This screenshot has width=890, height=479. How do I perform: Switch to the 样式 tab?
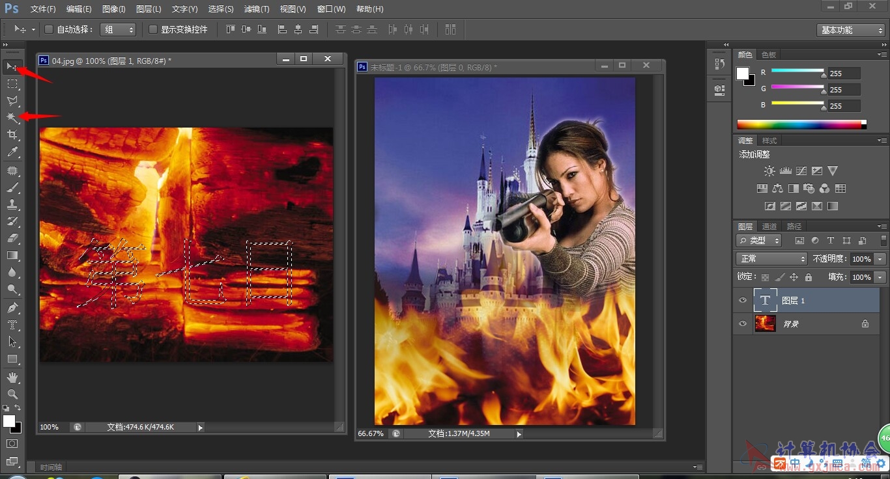tap(769, 141)
